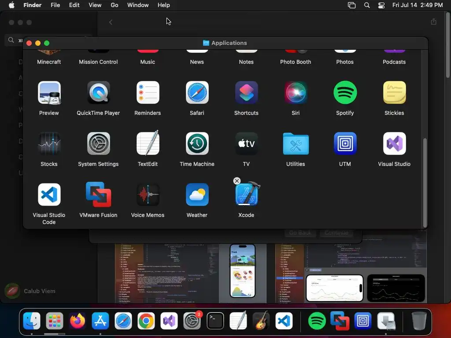Open GarageBand from the Dock

[261, 320]
